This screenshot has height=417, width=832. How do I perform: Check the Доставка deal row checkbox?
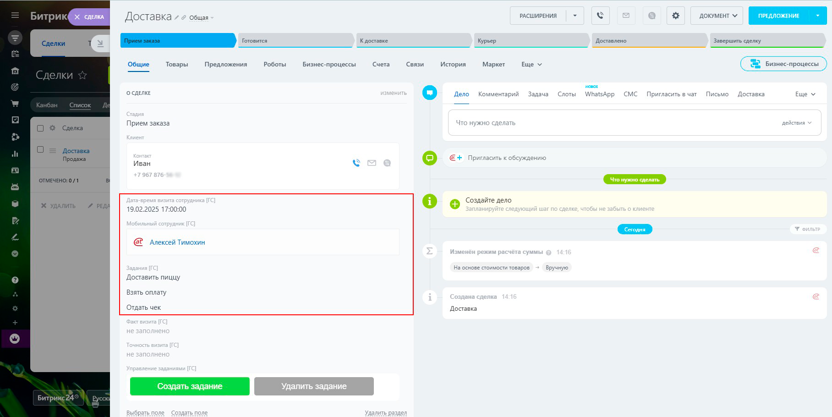[x=40, y=149]
